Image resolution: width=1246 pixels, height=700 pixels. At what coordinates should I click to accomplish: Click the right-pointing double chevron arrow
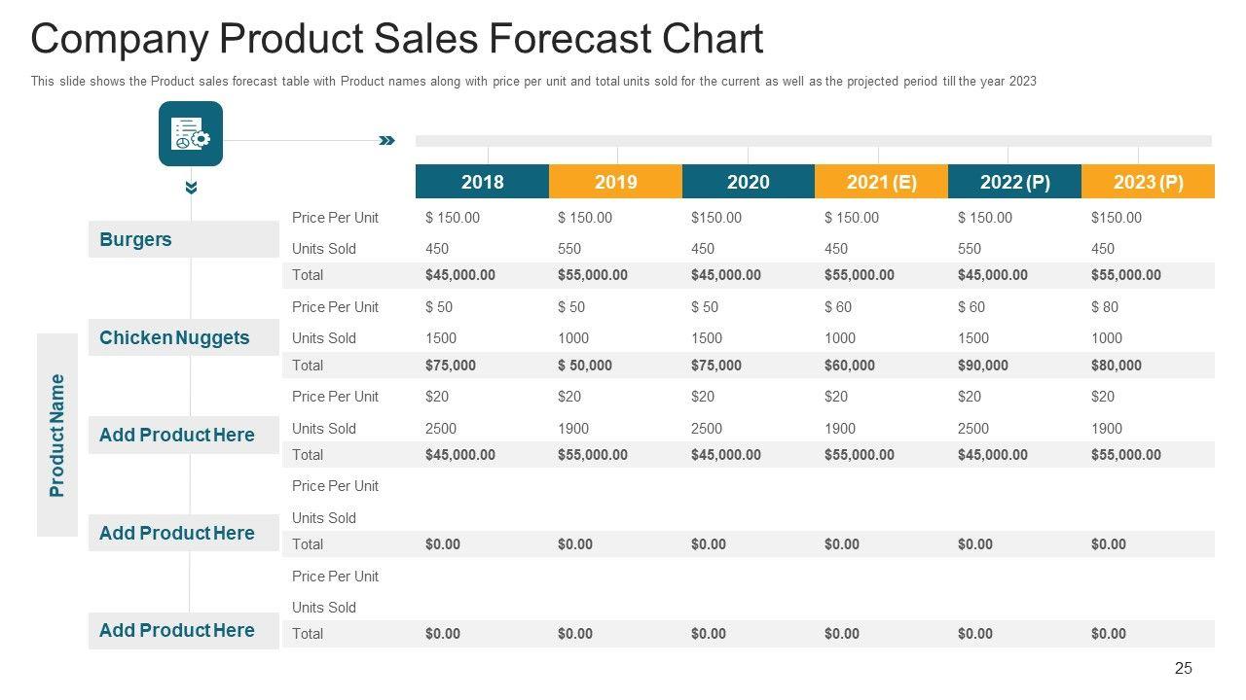click(386, 141)
